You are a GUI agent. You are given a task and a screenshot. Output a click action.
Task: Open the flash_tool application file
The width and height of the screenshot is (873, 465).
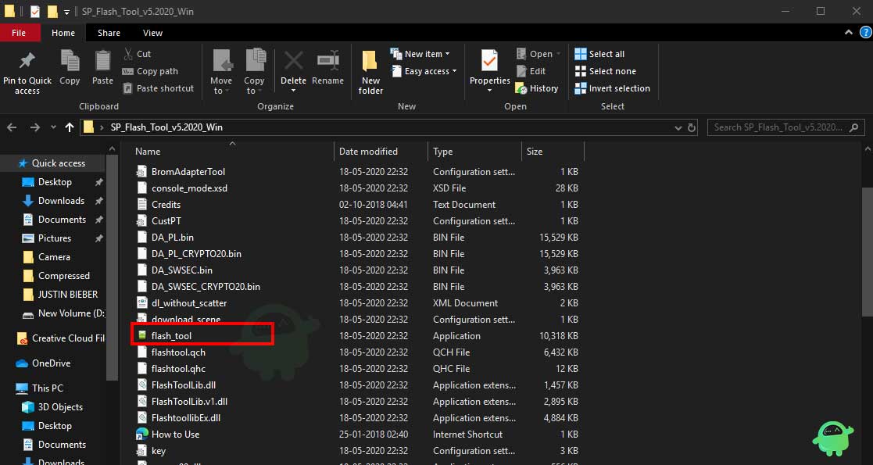coord(171,336)
